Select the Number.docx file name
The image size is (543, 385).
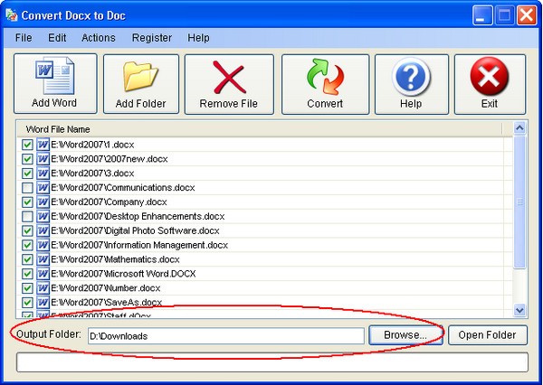106,288
